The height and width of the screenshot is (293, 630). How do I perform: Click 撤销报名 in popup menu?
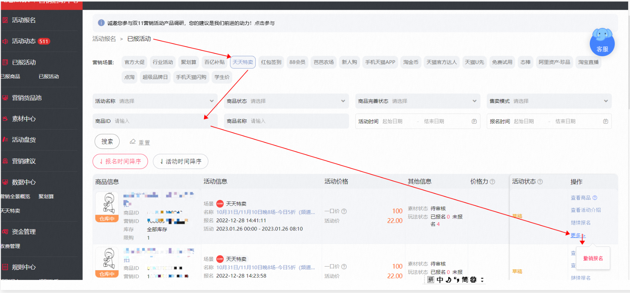pyautogui.click(x=593, y=258)
